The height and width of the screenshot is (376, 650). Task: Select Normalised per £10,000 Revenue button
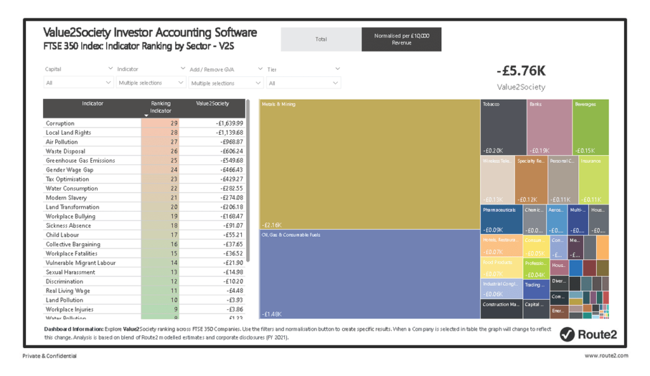coord(401,39)
